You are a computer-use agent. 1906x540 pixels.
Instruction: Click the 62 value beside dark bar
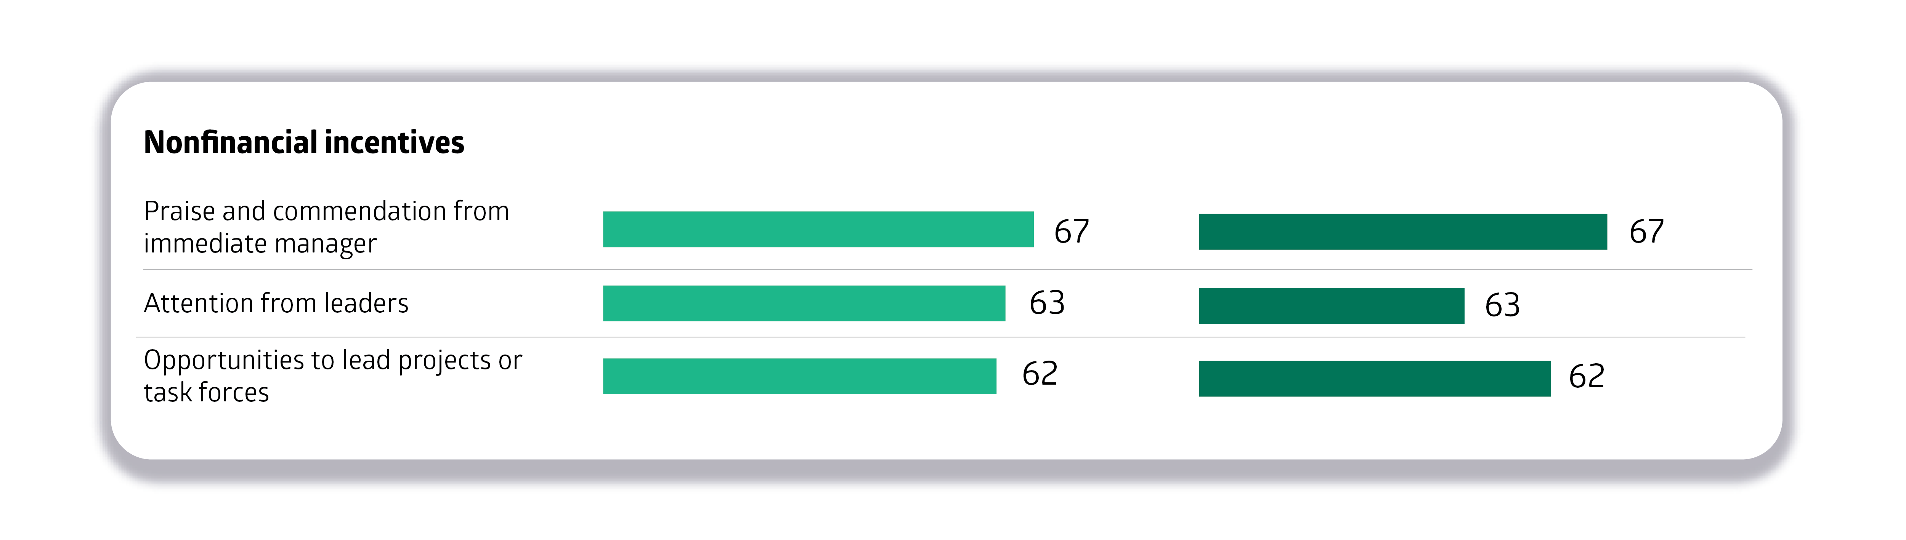(1586, 376)
